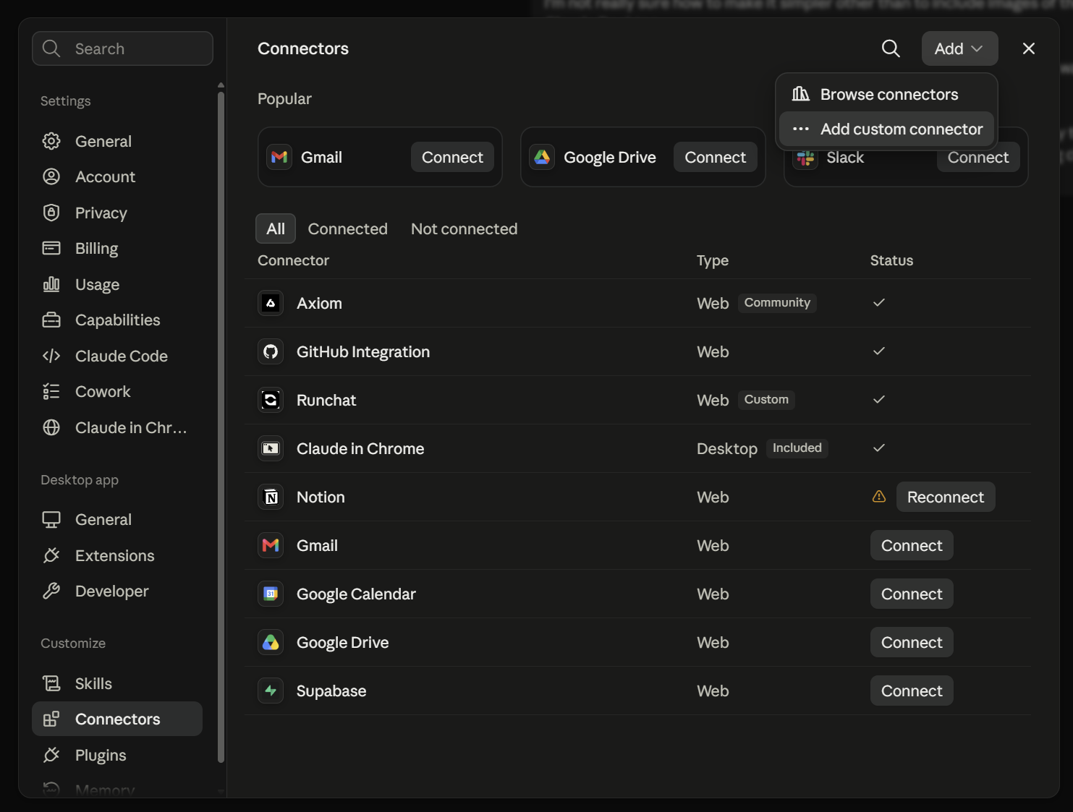
Task: Click the Axiom connector icon
Action: point(271,303)
